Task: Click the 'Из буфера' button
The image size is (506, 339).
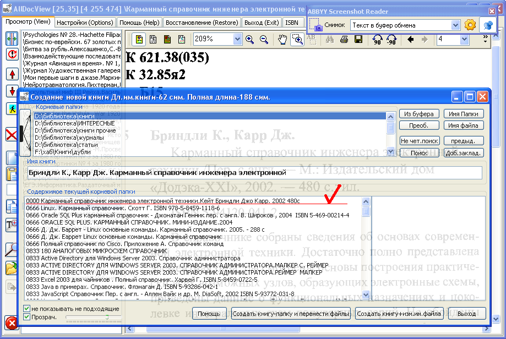Action: coord(419,114)
